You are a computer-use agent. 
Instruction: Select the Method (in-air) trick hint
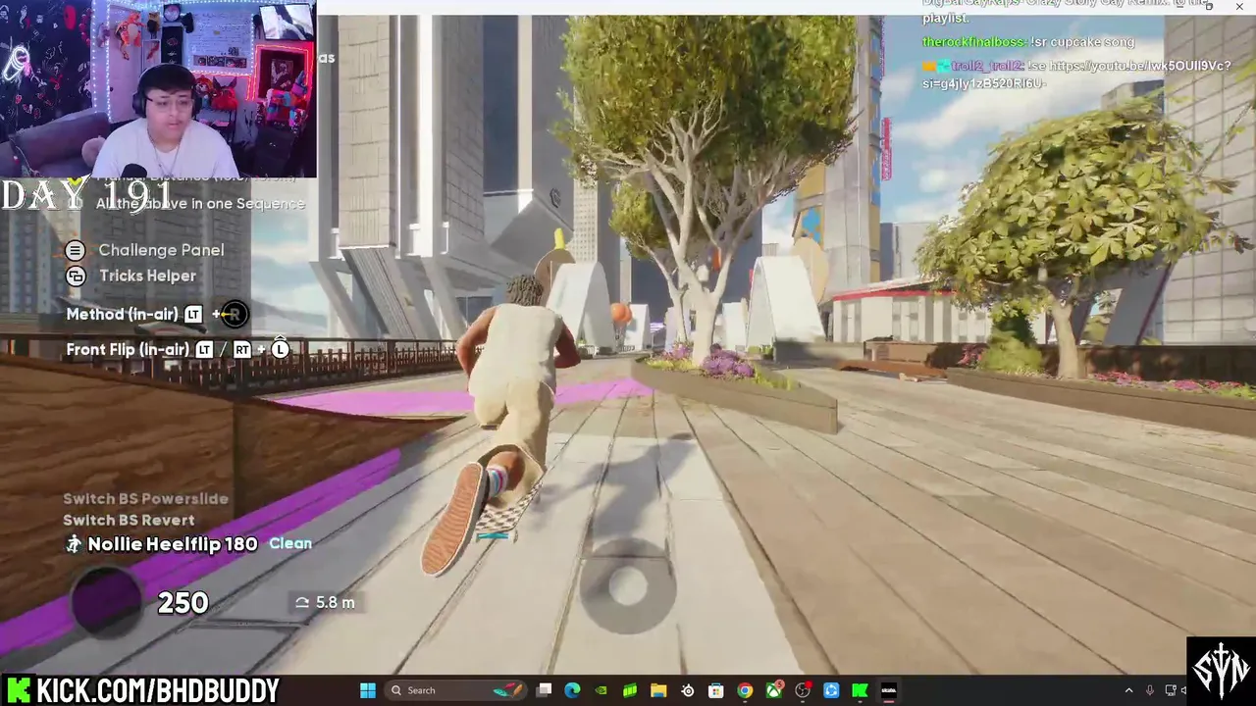click(122, 314)
